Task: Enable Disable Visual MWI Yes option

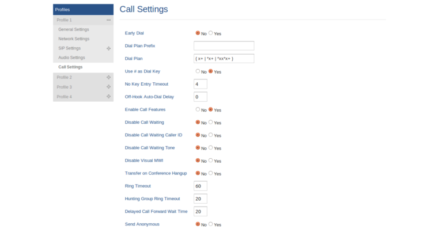Action: click(x=211, y=161)
